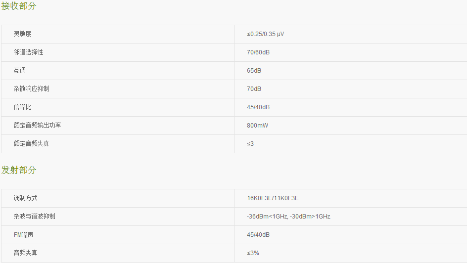Screen dimensions: 467x263
Task: Click the 音频失真 row label
Action: 25,253
